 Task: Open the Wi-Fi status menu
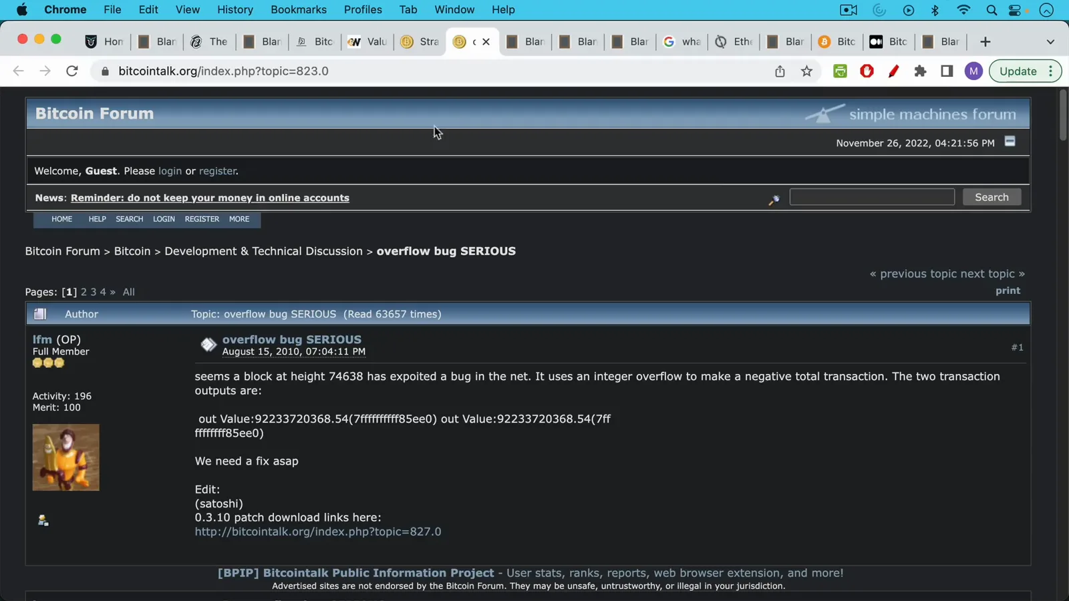click(x=963, y=10)
